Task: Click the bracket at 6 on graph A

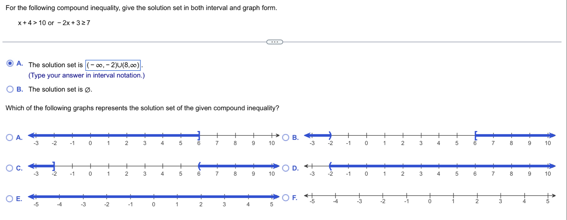Action: click(x=199, y=135)
